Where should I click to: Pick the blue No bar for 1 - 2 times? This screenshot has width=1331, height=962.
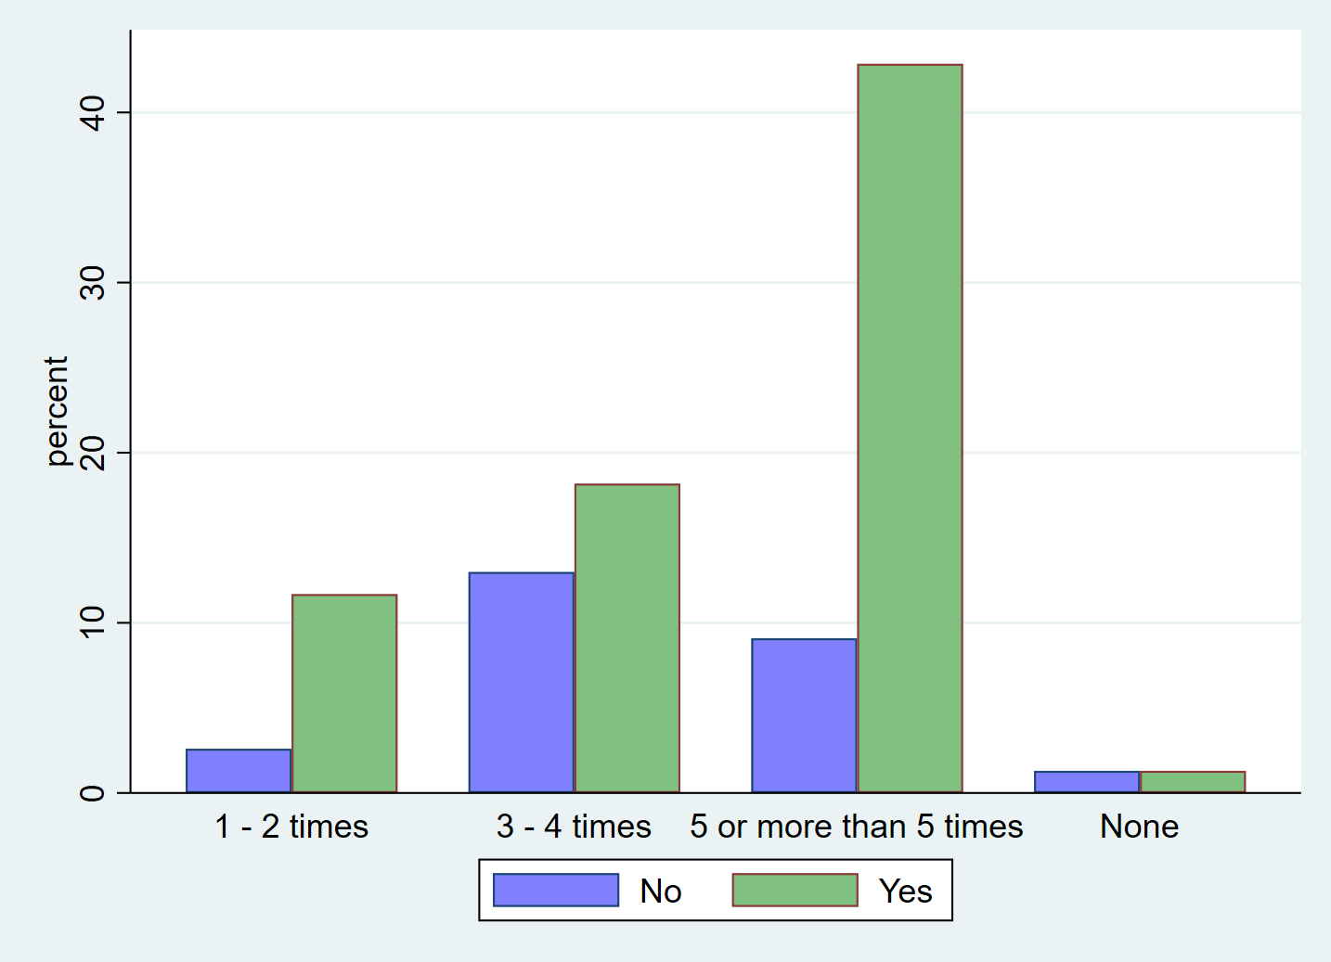click(239, 770)
